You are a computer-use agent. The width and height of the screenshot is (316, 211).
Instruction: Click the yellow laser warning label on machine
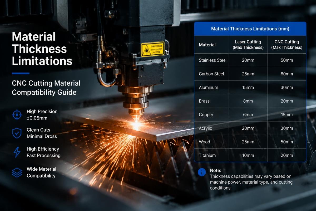point(153,49)
